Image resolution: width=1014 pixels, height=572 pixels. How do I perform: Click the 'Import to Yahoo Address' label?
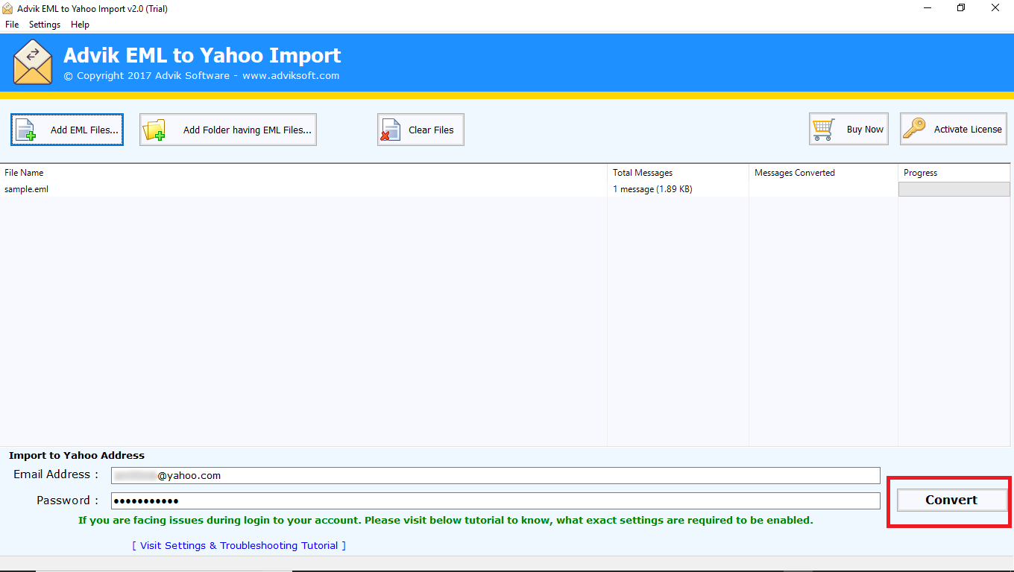pos(77,455)
